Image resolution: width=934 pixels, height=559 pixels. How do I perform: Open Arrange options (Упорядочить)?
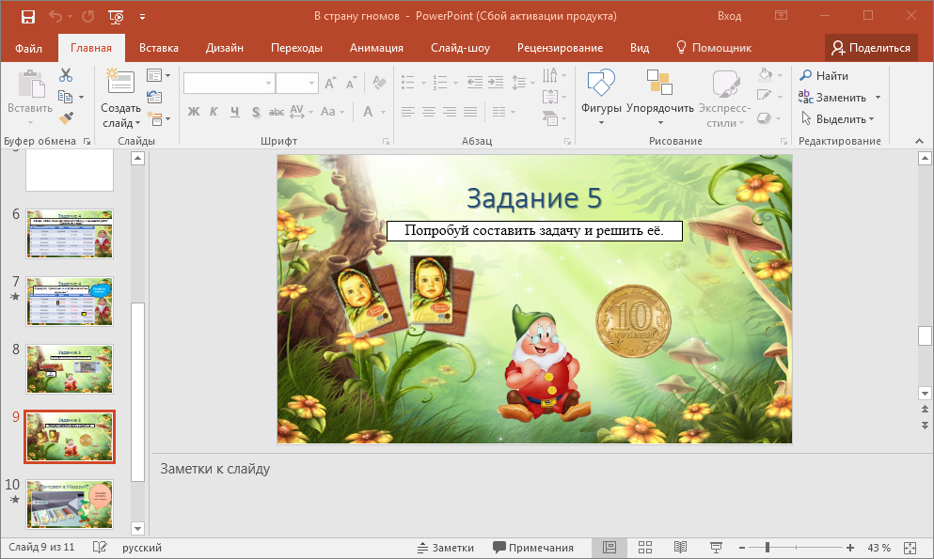(660, 98)
